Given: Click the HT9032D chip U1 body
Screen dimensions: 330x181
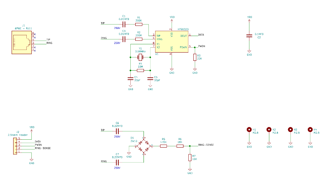Looking at the screenshot, I should pos(171,41).
